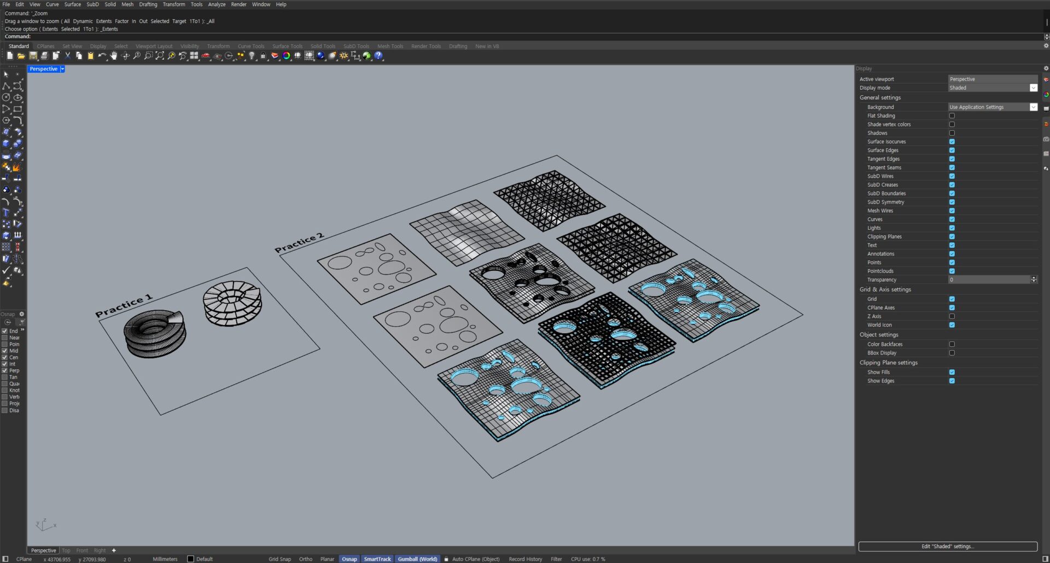Turn on the Near osnap checkbox
The height and width of the screenshot is (563, 1050).
point(5,338)
